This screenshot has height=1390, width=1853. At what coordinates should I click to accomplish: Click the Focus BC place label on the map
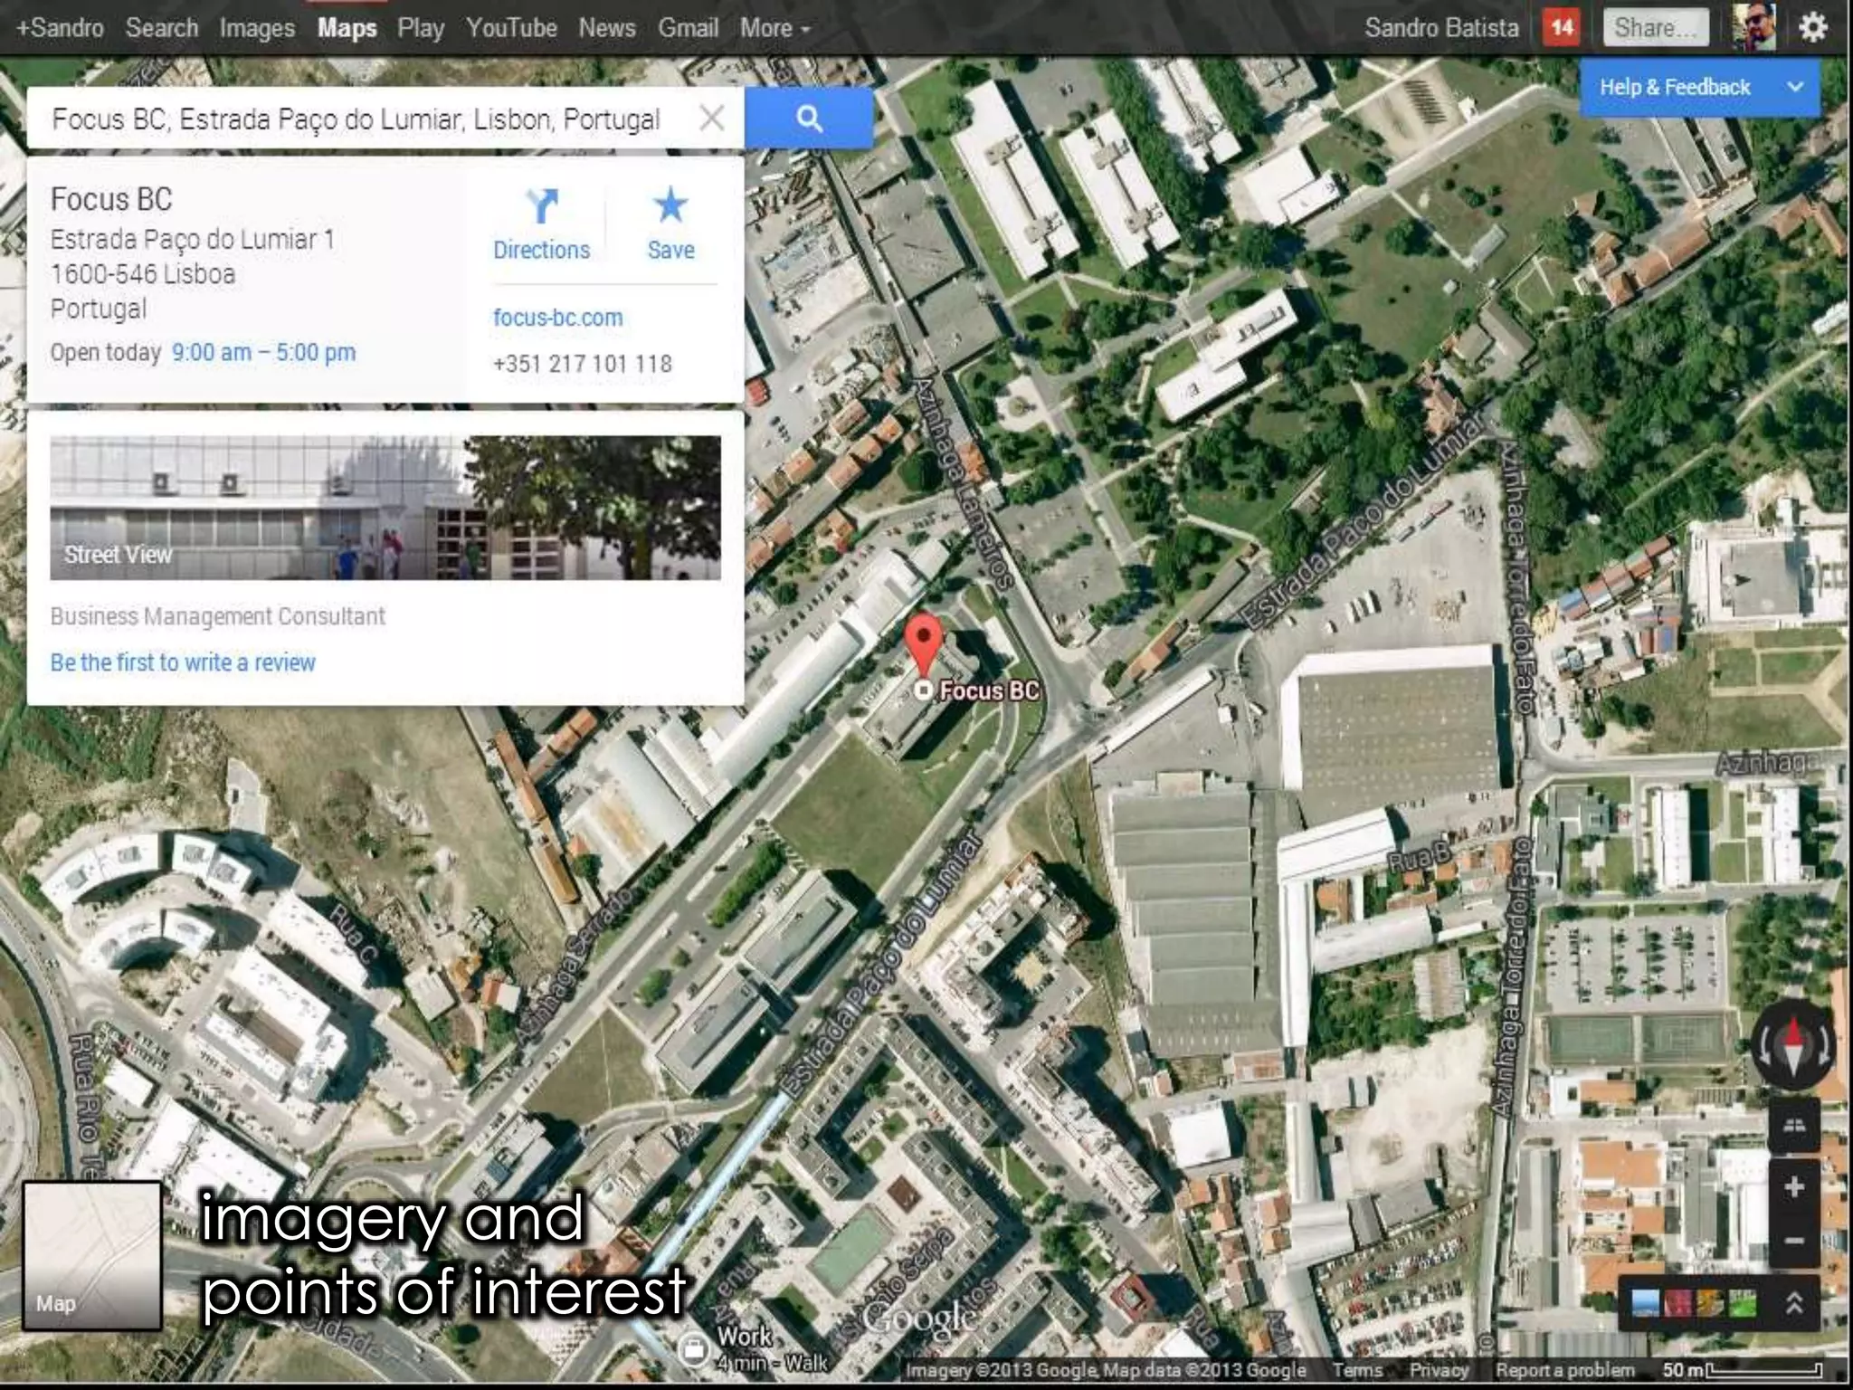click(x=989, y=691)
